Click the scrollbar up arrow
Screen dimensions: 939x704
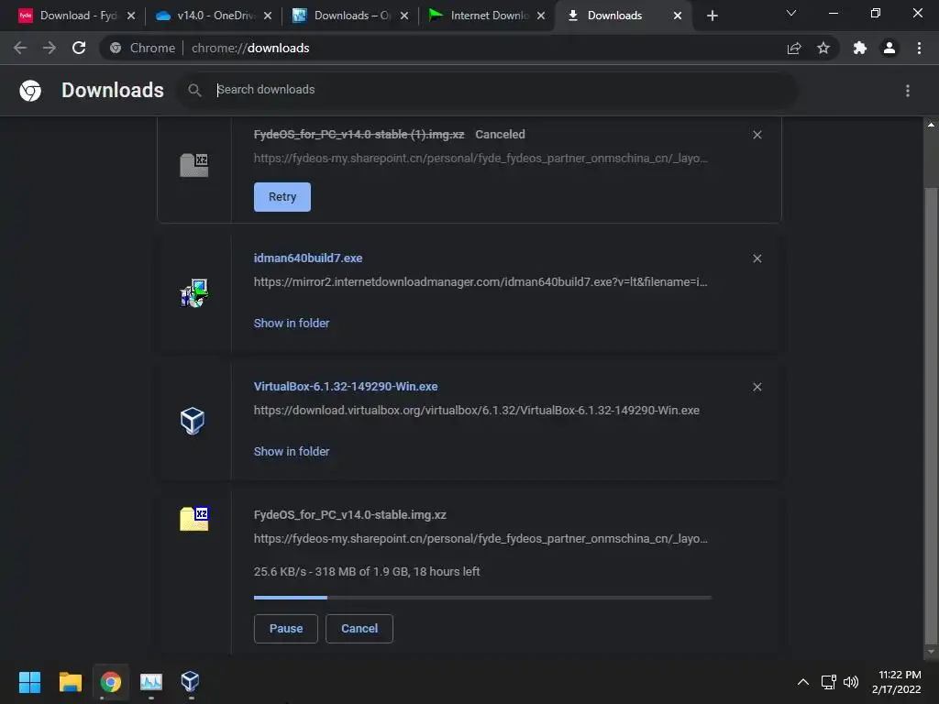click(x=931, y=125)
